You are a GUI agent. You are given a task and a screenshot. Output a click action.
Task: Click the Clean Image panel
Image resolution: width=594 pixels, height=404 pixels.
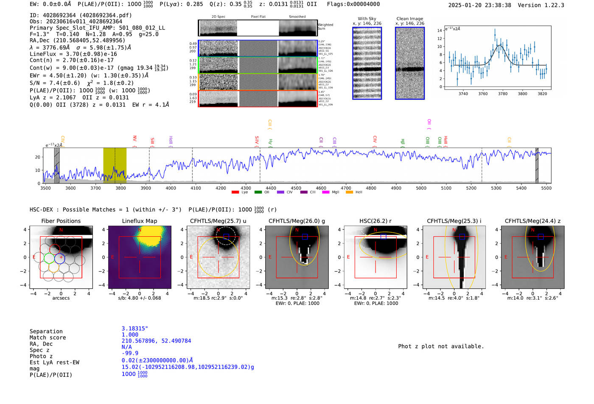click(410, 63)
